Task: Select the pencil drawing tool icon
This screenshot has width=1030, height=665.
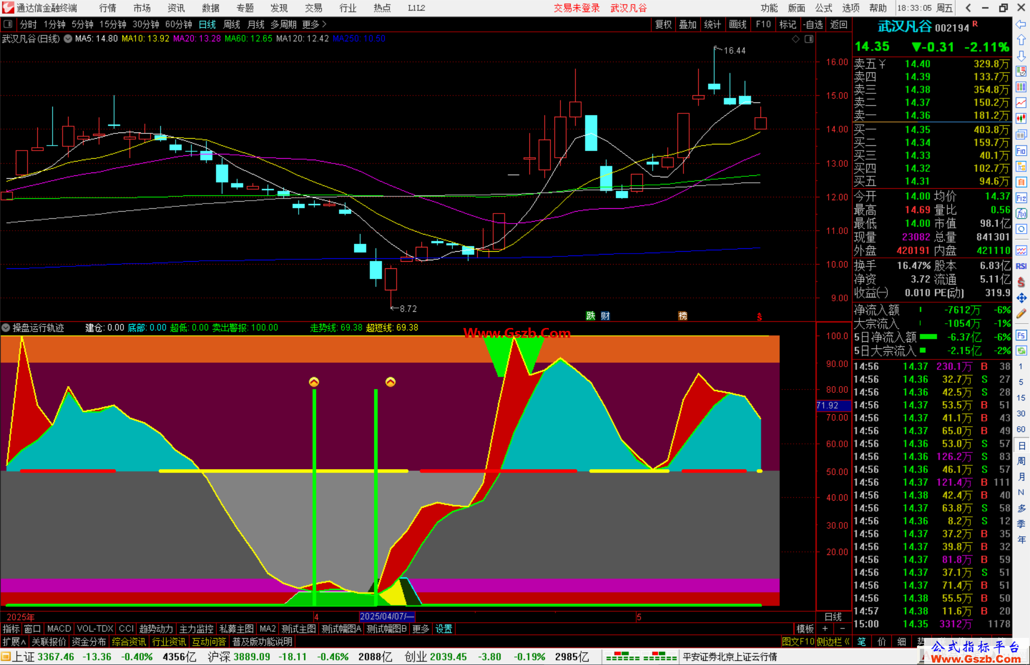Action: (x=1021, y=314)
